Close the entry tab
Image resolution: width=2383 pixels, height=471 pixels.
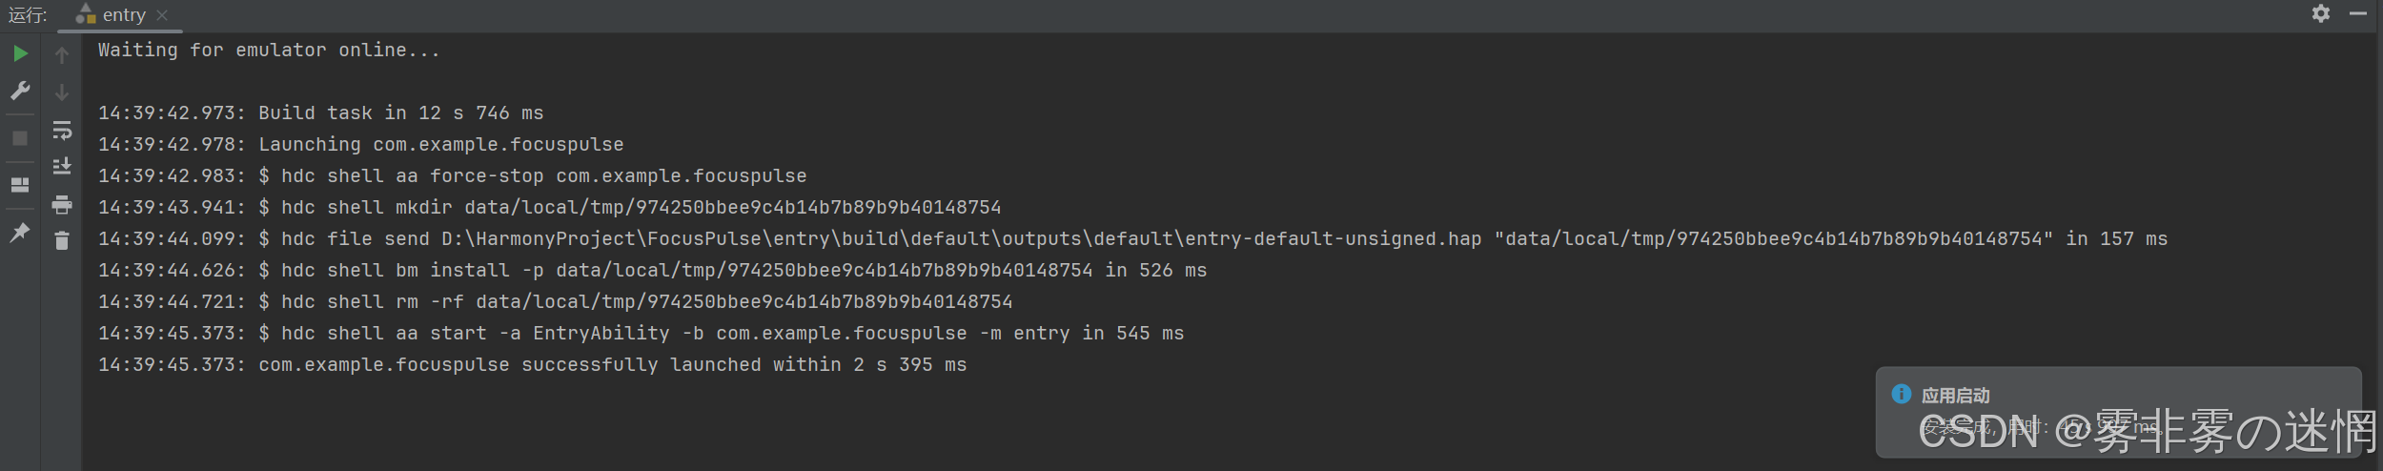(162, 15)
